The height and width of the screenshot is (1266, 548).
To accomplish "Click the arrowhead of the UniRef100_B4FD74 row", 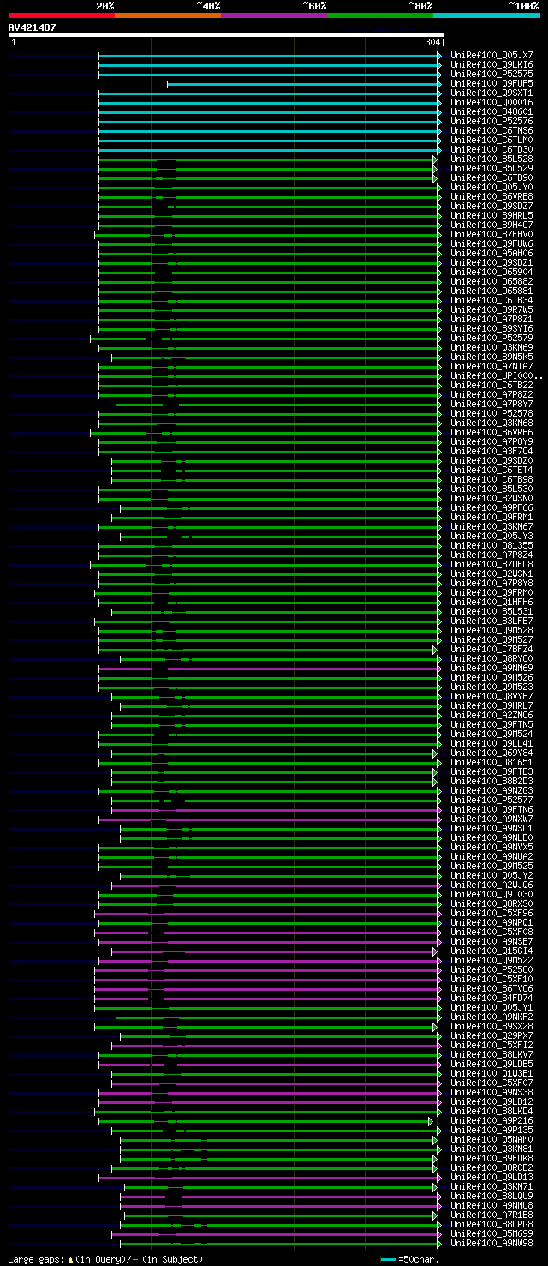I will tap(439, 999).
